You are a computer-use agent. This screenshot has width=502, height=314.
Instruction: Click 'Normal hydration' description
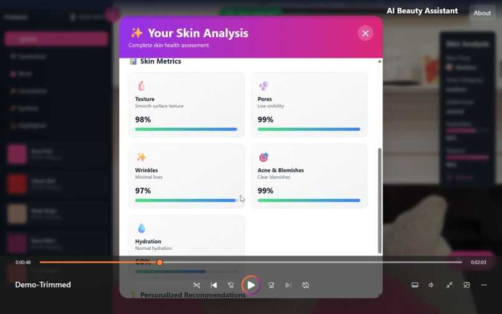(x=153, y=249)
